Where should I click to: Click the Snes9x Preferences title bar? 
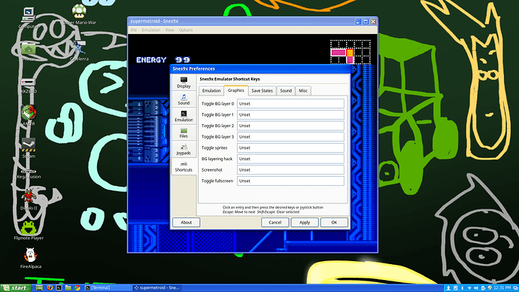click(260, 69)
